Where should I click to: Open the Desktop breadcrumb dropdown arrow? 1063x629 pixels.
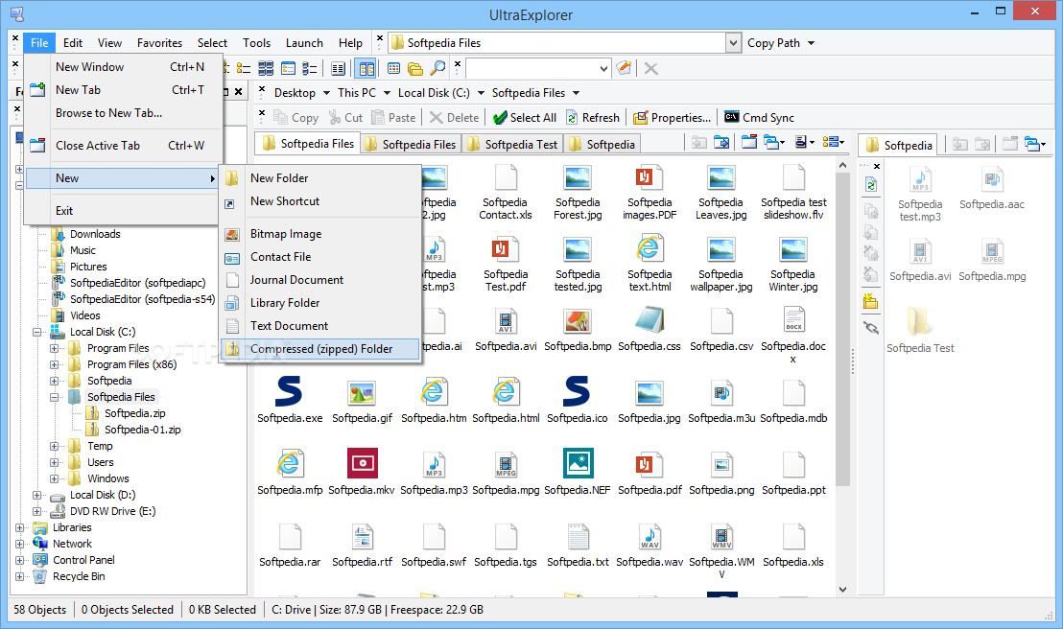pyautogui.click(x=326, y=93)
